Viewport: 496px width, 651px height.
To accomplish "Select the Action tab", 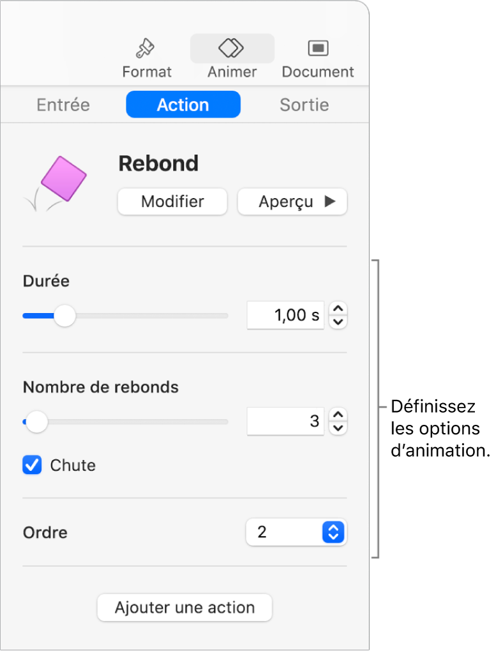I will (x=183, y=105).
